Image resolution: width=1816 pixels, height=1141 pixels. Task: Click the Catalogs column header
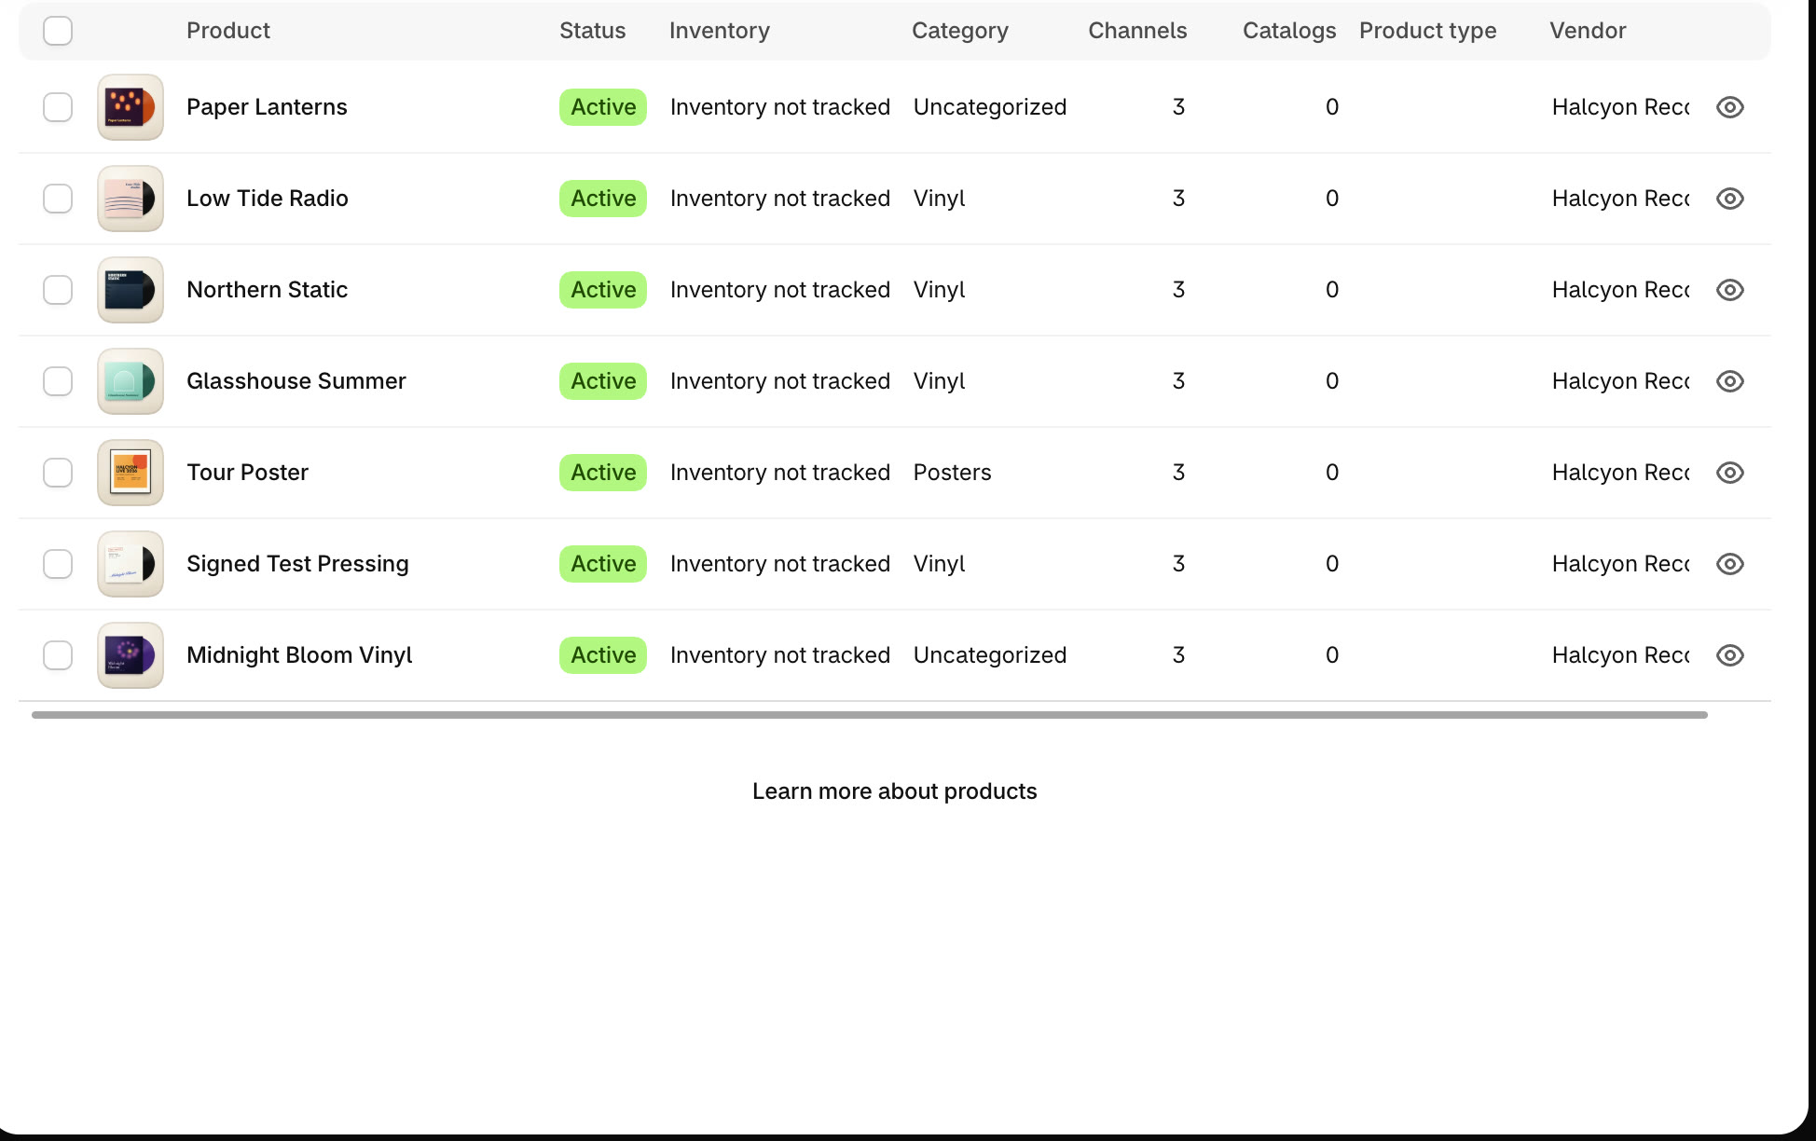[1289, 31]
